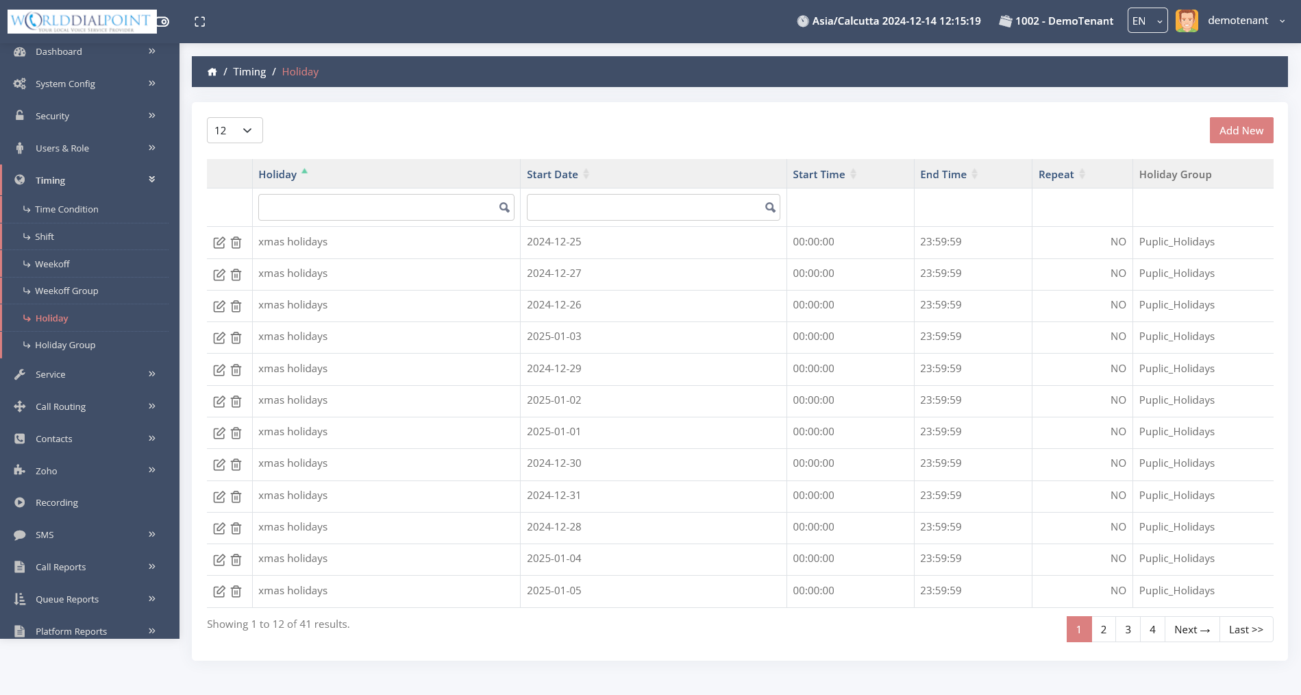Click trash icon for 2025-01-03 holiday
This screenshot has height=695, width=1301.
click(236, 338)
